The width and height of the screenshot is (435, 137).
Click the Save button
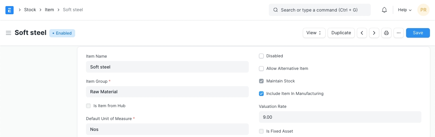pos(418,33)
